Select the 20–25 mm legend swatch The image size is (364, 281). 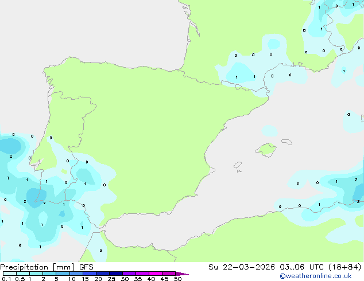tap(103, 274)
